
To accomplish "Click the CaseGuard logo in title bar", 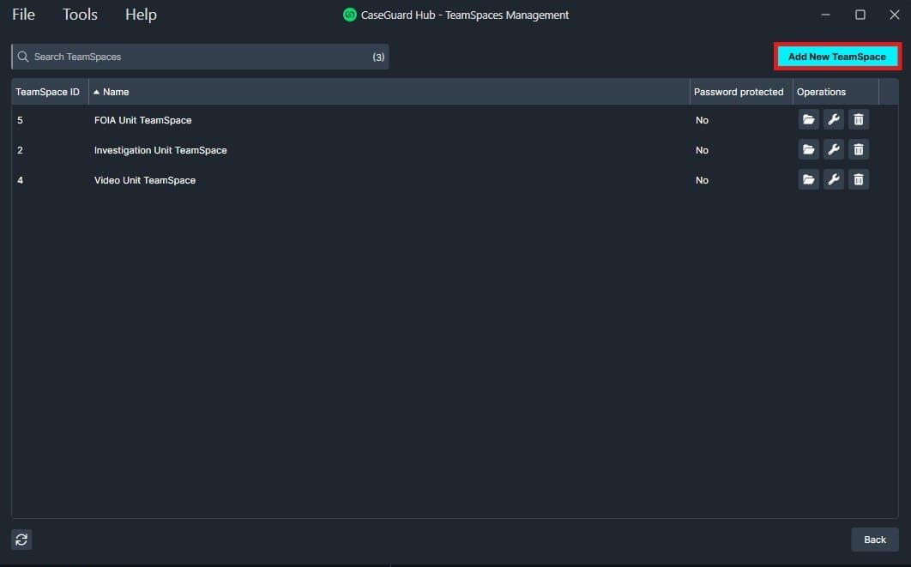I will tap(349, 15).
